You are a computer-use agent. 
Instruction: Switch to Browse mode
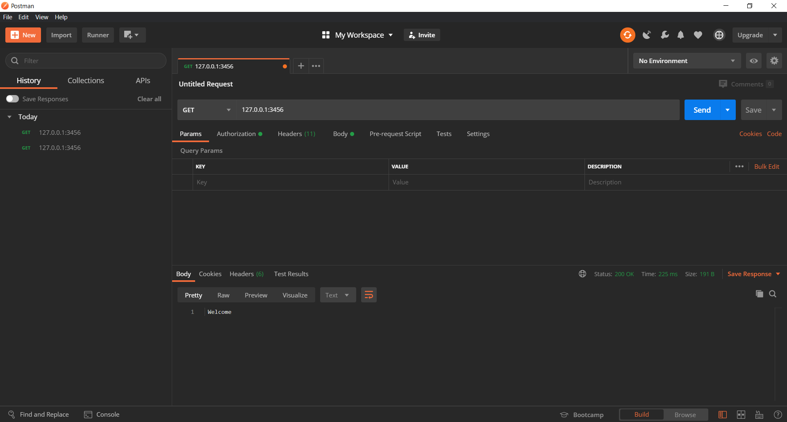click(685, 415)
